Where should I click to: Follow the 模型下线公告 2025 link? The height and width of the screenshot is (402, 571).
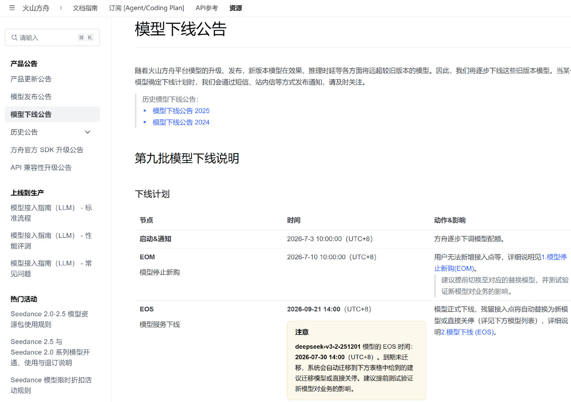(181, 111)
